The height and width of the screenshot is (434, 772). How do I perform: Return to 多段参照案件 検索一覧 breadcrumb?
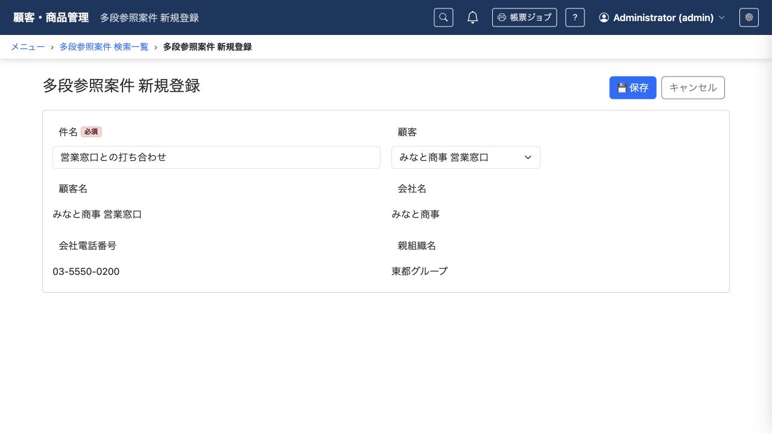(x=104, y=47)
